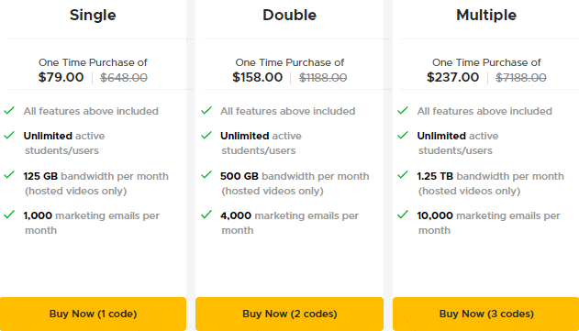579x331 pixels.
Task: Click the $79.00 price
Action: (61, 78)
